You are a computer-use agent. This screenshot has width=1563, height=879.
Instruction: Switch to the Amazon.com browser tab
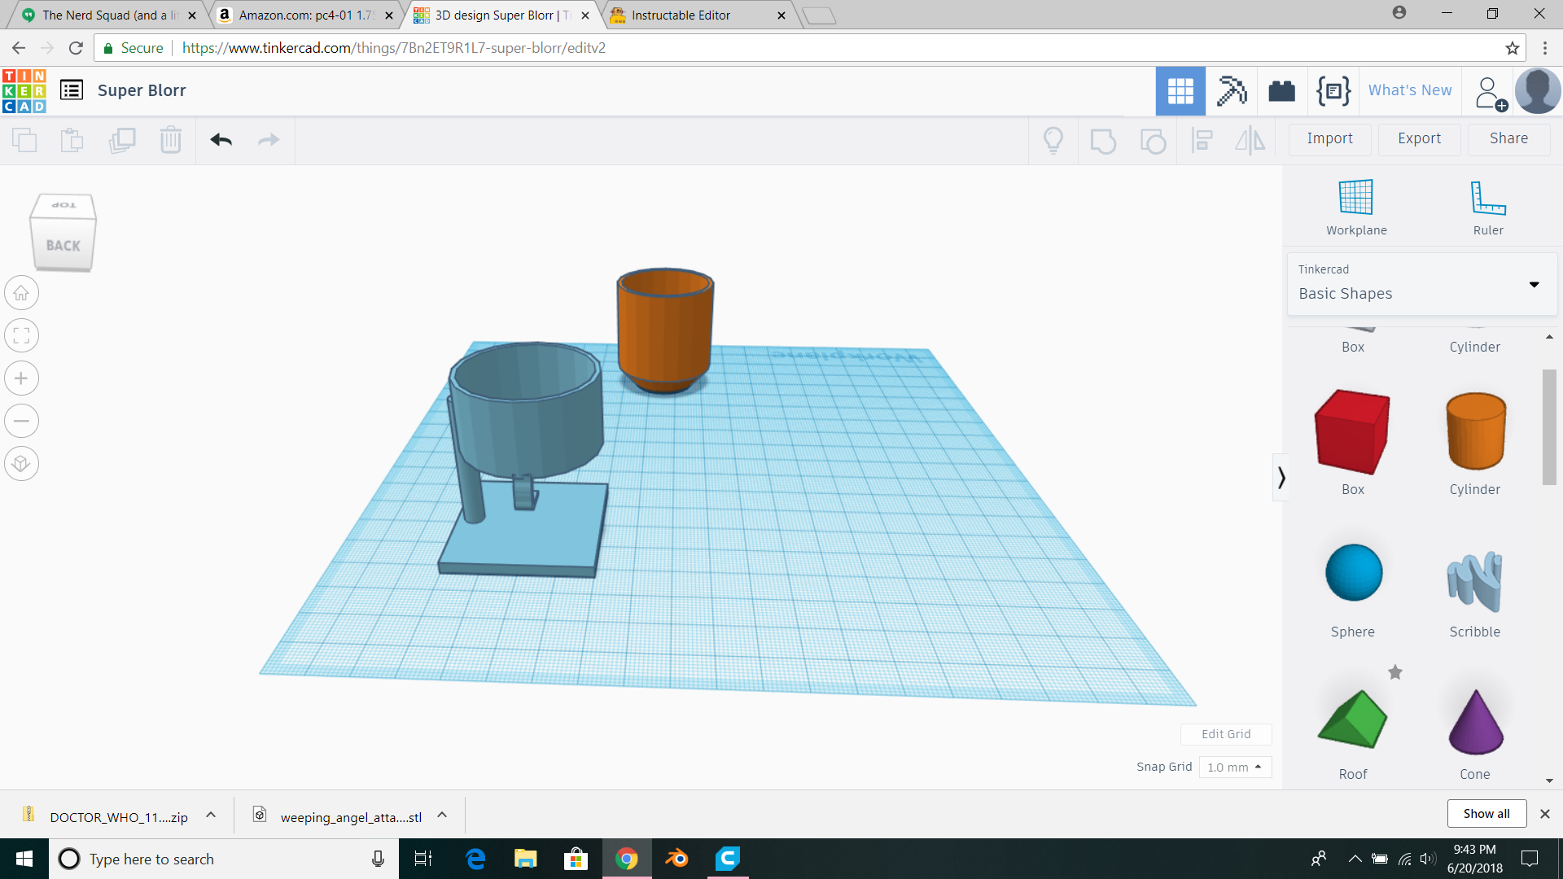305,15
